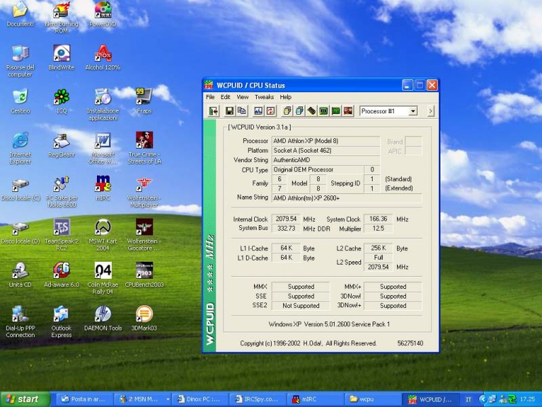This screenshot has width=542, height=407.
Task: Select the Risorse del computer icon
Action: [20, 61]
